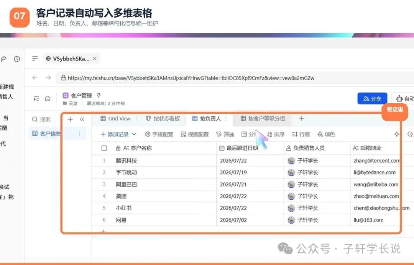The height and width of the screenshot is (265, 414).
Task: Expand the sidebar navigation icon
Action: click(36, 99)
